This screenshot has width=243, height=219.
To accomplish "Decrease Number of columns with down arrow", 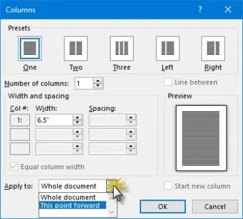I will pos(98,86).
